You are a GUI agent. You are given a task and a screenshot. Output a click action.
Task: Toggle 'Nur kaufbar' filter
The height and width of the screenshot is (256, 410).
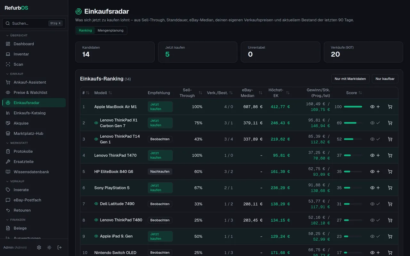coord(385,79)
